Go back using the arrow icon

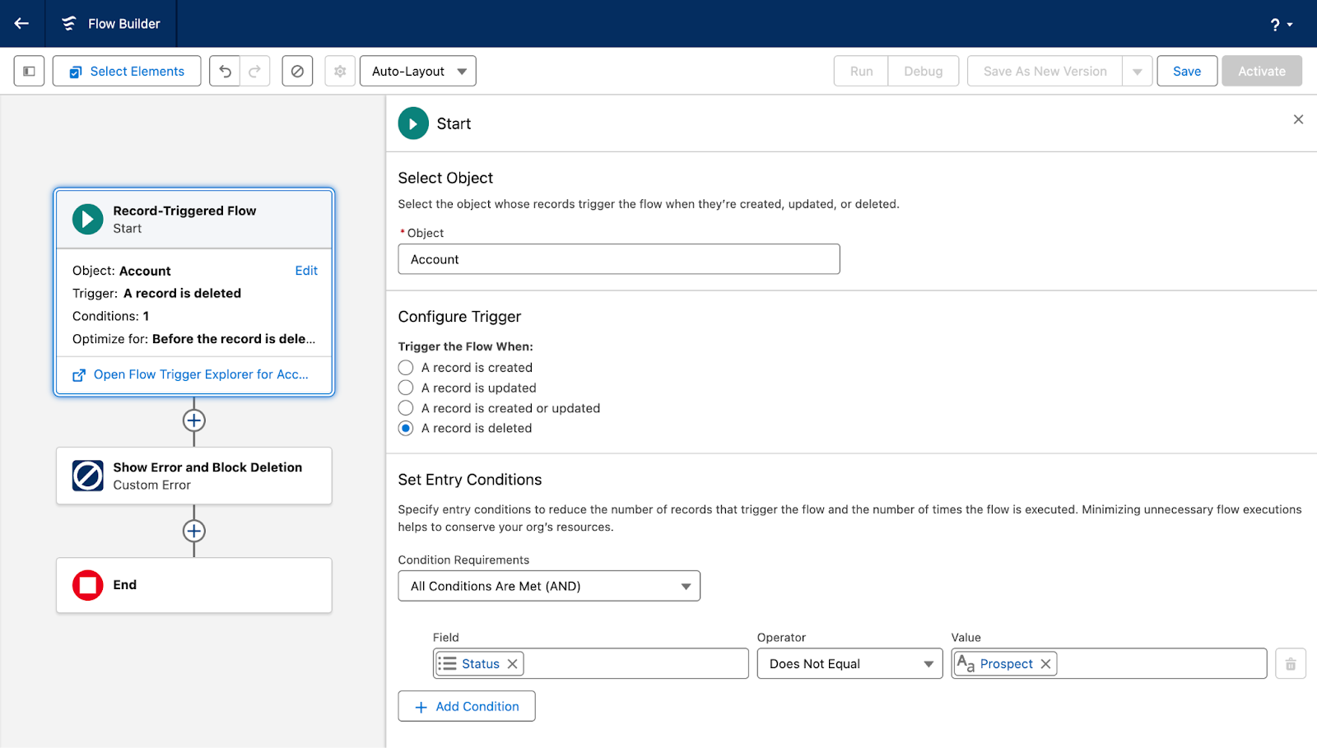pos(22,24)
